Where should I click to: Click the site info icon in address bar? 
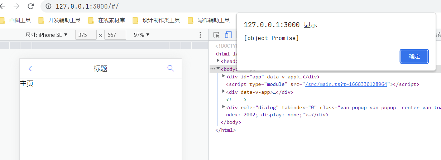pyautogui.click(x=49, y=6)
